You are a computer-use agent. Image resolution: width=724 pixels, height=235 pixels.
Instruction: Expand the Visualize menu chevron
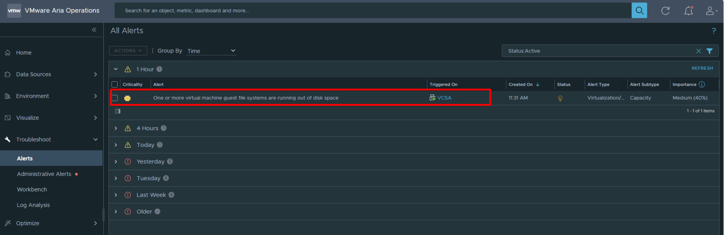[x=95, y=118]
